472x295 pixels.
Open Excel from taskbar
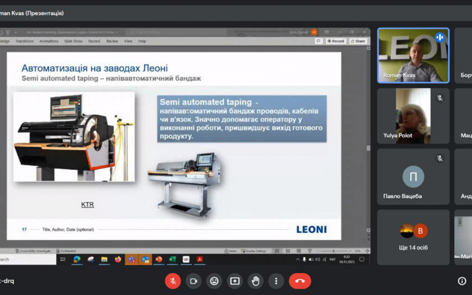172,259
